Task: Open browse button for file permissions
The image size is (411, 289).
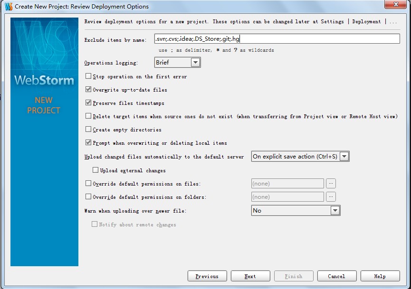Action: click(x=331, y=184)
